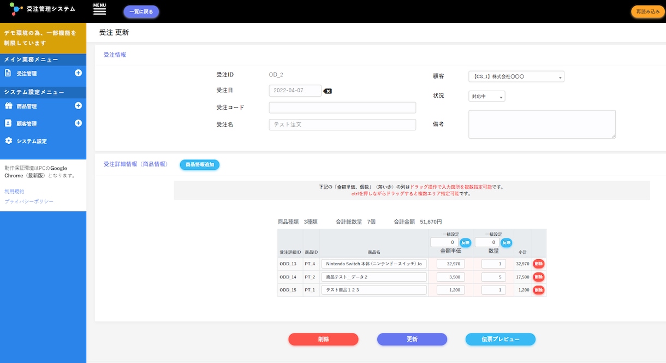Click the Nintendo Switch product name field
Viewport: 666px width, 363px height.
pos(374,264)
